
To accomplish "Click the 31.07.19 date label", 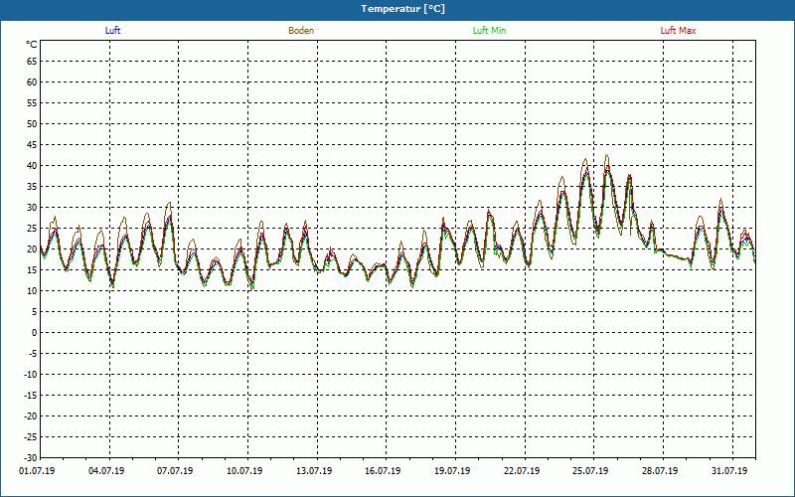I will click(x=729, y=471).
